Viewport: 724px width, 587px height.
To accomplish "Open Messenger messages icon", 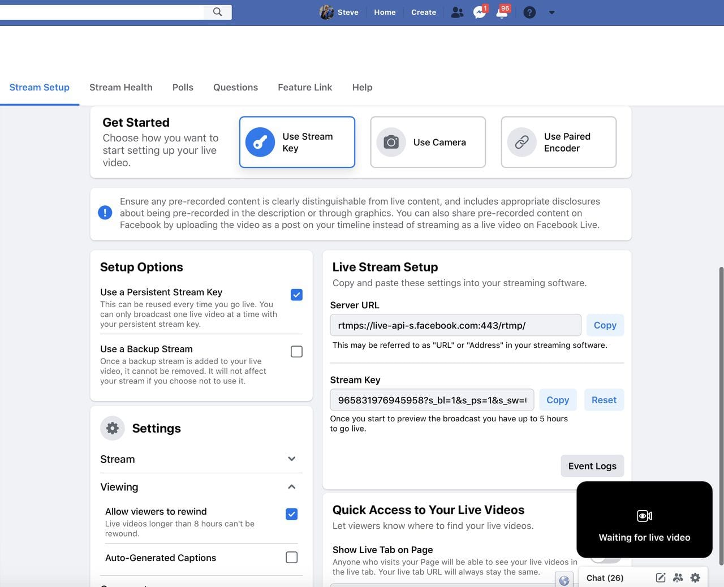I will pyautogui.click(x=480, y=12).
